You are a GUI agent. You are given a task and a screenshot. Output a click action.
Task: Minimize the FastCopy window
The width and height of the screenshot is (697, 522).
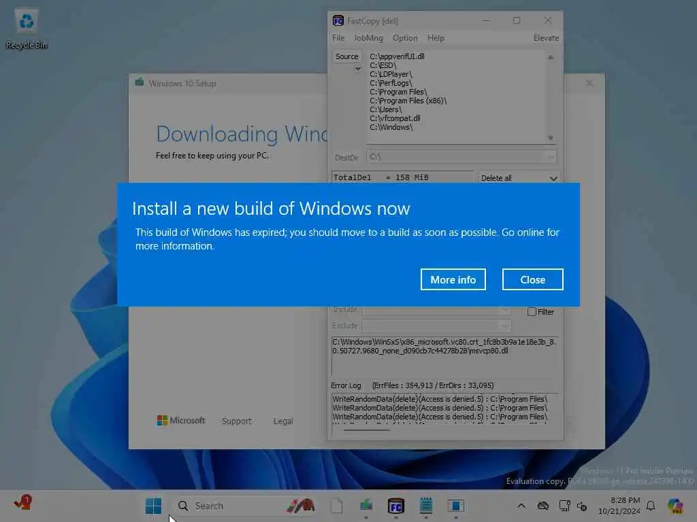coord(486,20)
